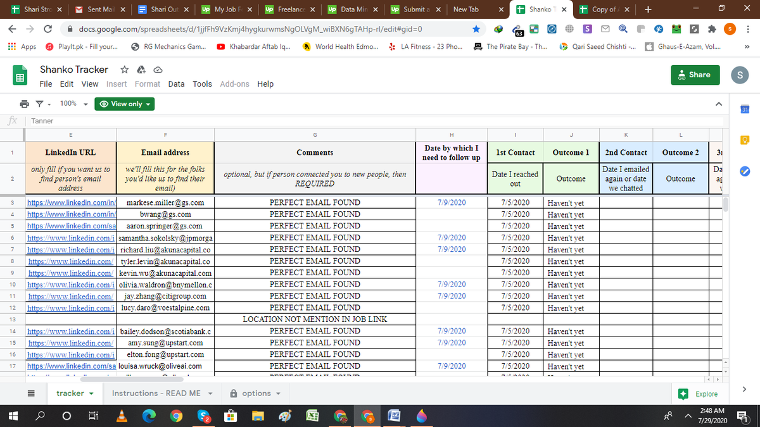
Task: Click the move-to-folder icon near title
Action: click(141, 70)
